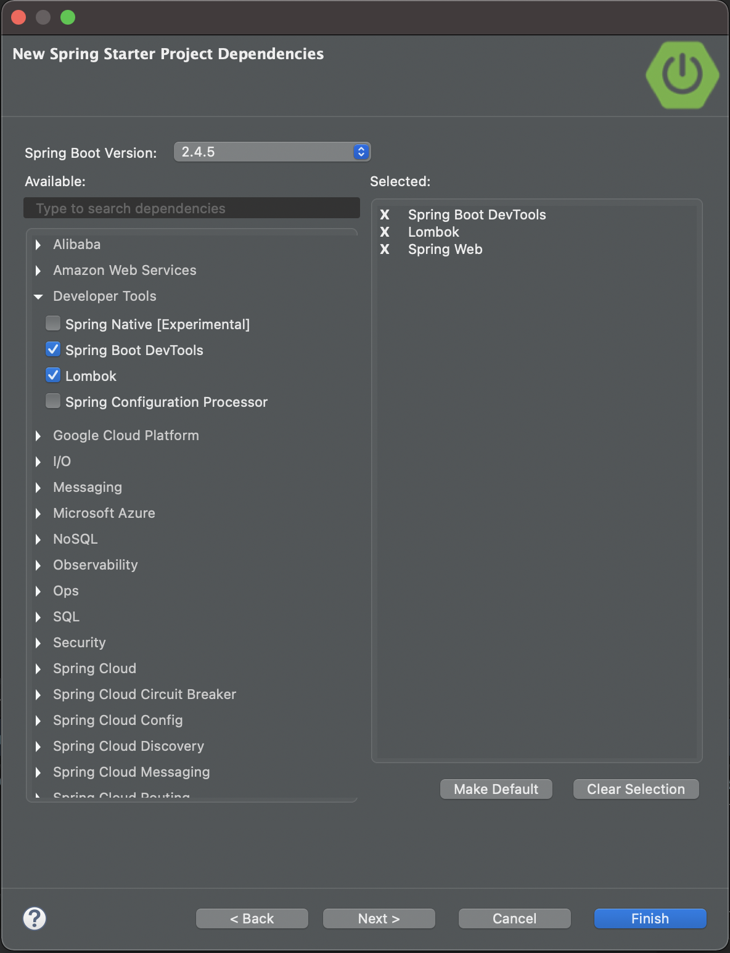
Task: Expand Spring Cloud Messaging category
Action: tap(38, 772)
